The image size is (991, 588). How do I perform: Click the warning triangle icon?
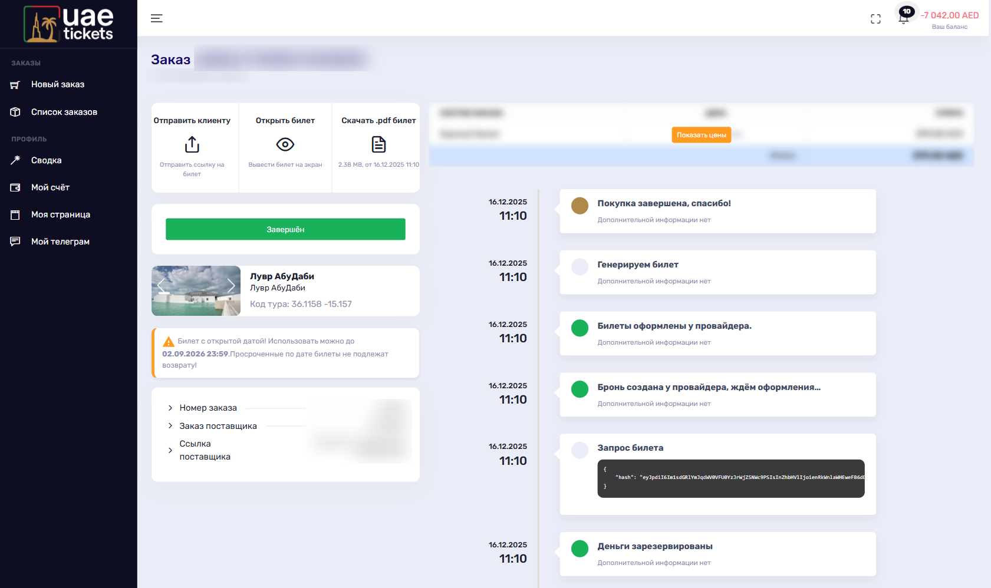[x=168, y=342]
